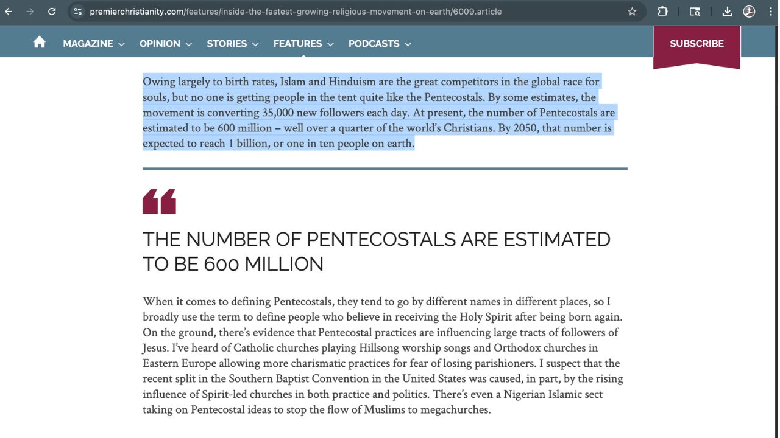Click the forward navigation arrow

30,12
